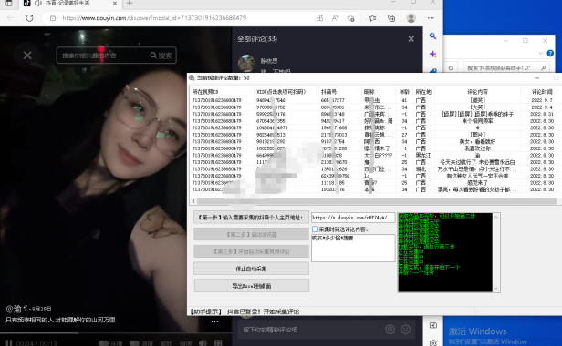
Task: Open the help icon in the background Explorer window
Action: coord(550,54)
